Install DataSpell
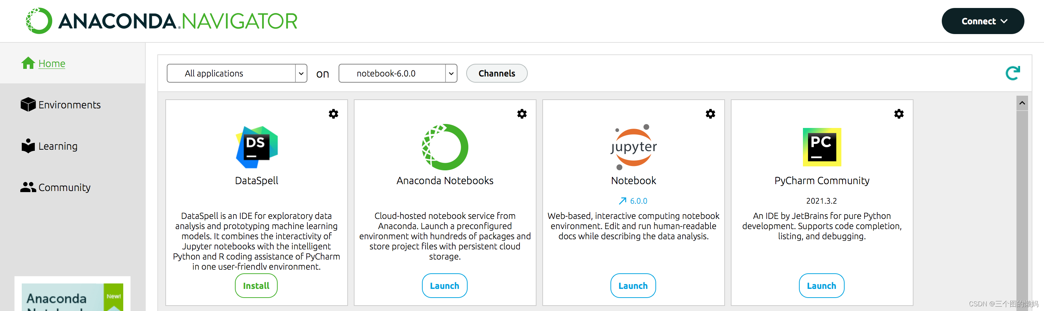Screen dimensions: 1044x311 256,286
